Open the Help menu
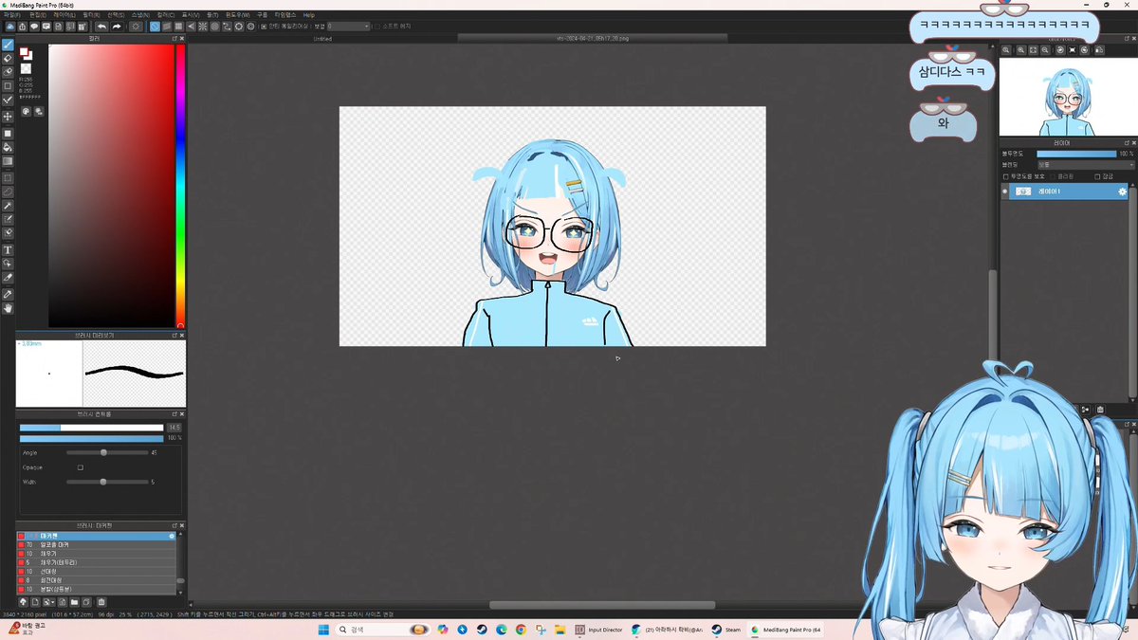1138x640 pixels. [308, 15]
